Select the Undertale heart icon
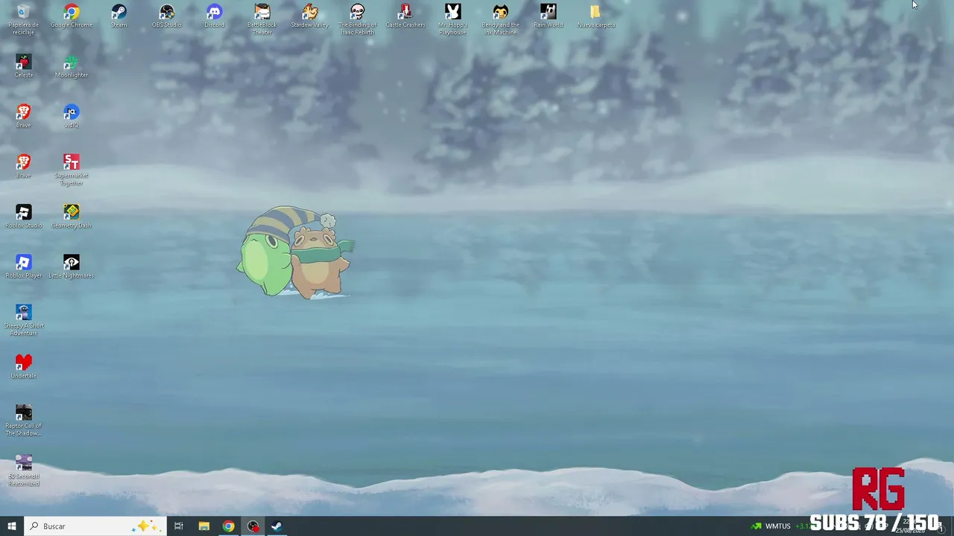Screen dimensions: 954x536 point(24,366)
